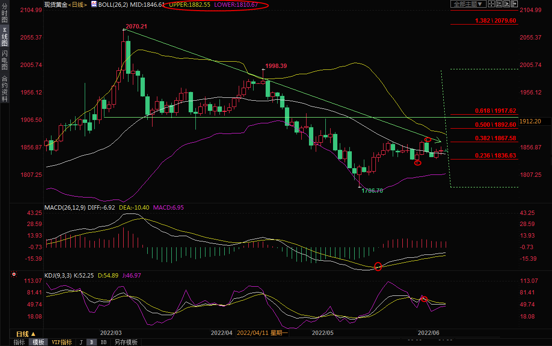Switch to the 闪电图 side tab
552x346 pixels.
click(x=4, y=60)
